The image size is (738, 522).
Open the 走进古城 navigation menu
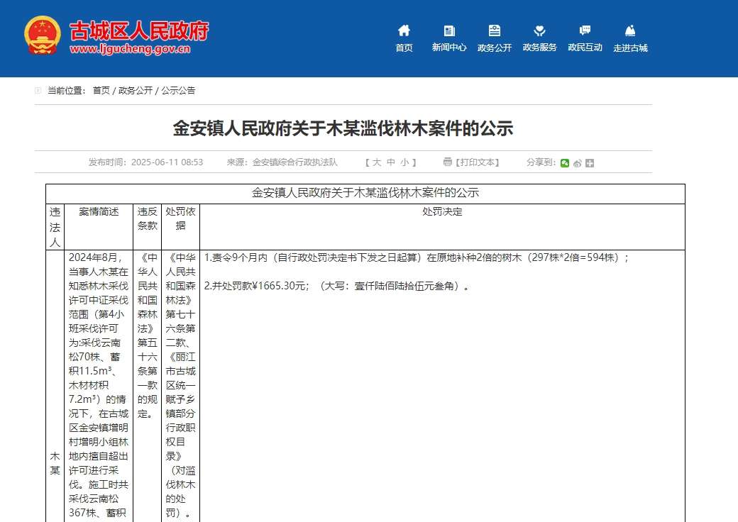(x=629, y=48)
